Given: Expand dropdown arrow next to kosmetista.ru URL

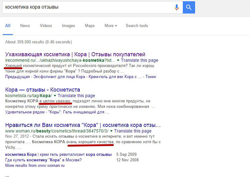Looking at the screenshot, I should coord(55,96).
